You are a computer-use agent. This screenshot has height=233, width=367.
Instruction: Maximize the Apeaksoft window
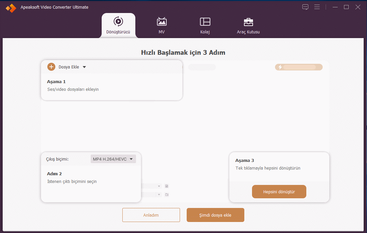click(346, 7)
